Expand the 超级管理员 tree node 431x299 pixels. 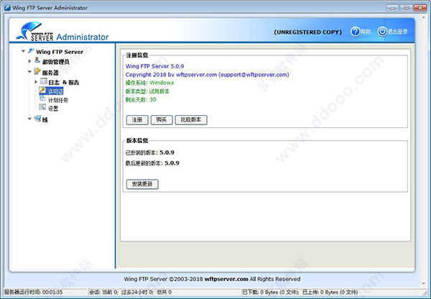(29, 61)
